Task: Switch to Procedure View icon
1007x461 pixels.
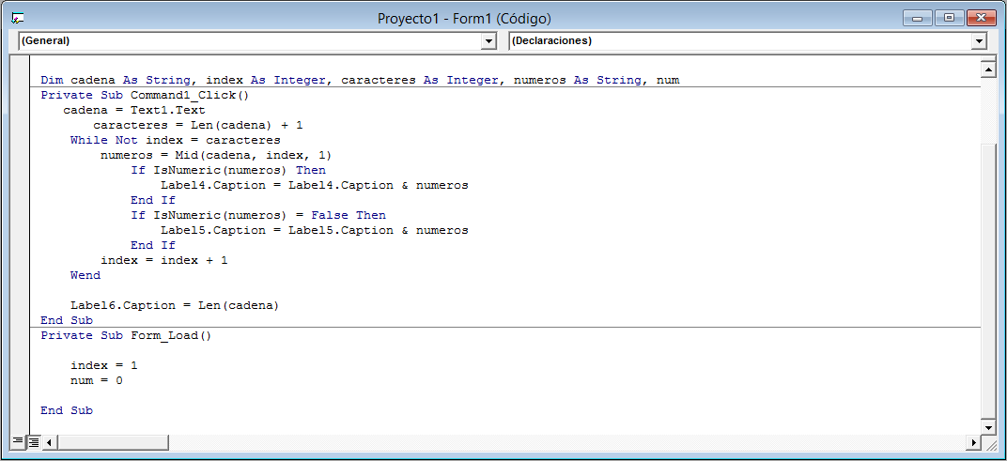Action: click(x=18, y=441)
